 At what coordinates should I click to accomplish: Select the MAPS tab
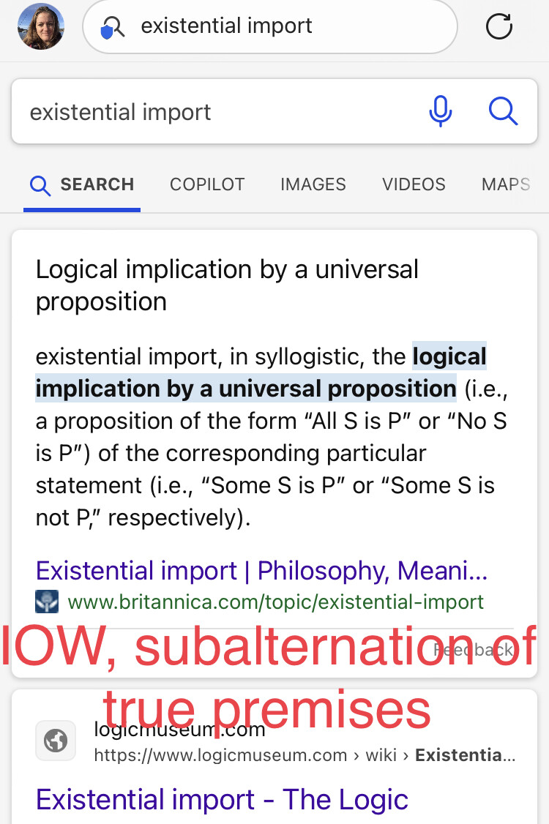506,184
